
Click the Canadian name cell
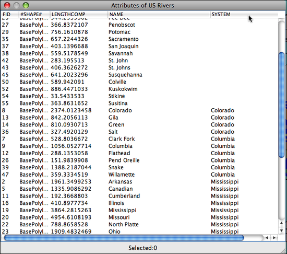[x=121, y=189]
